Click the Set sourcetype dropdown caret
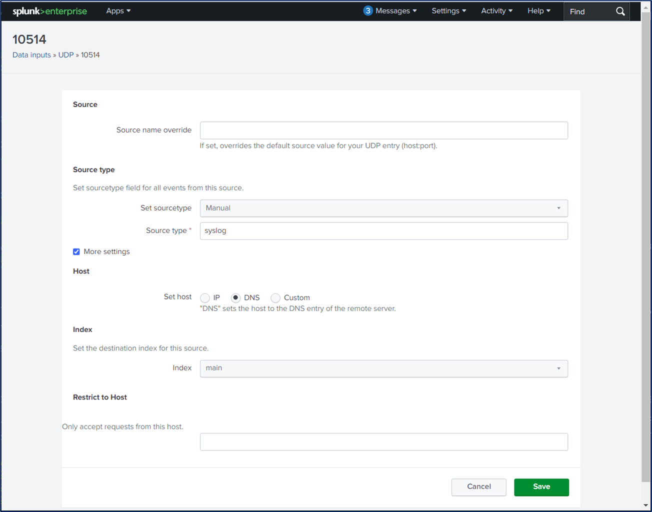Screen dimensions: 652x512 click(558, 208)
